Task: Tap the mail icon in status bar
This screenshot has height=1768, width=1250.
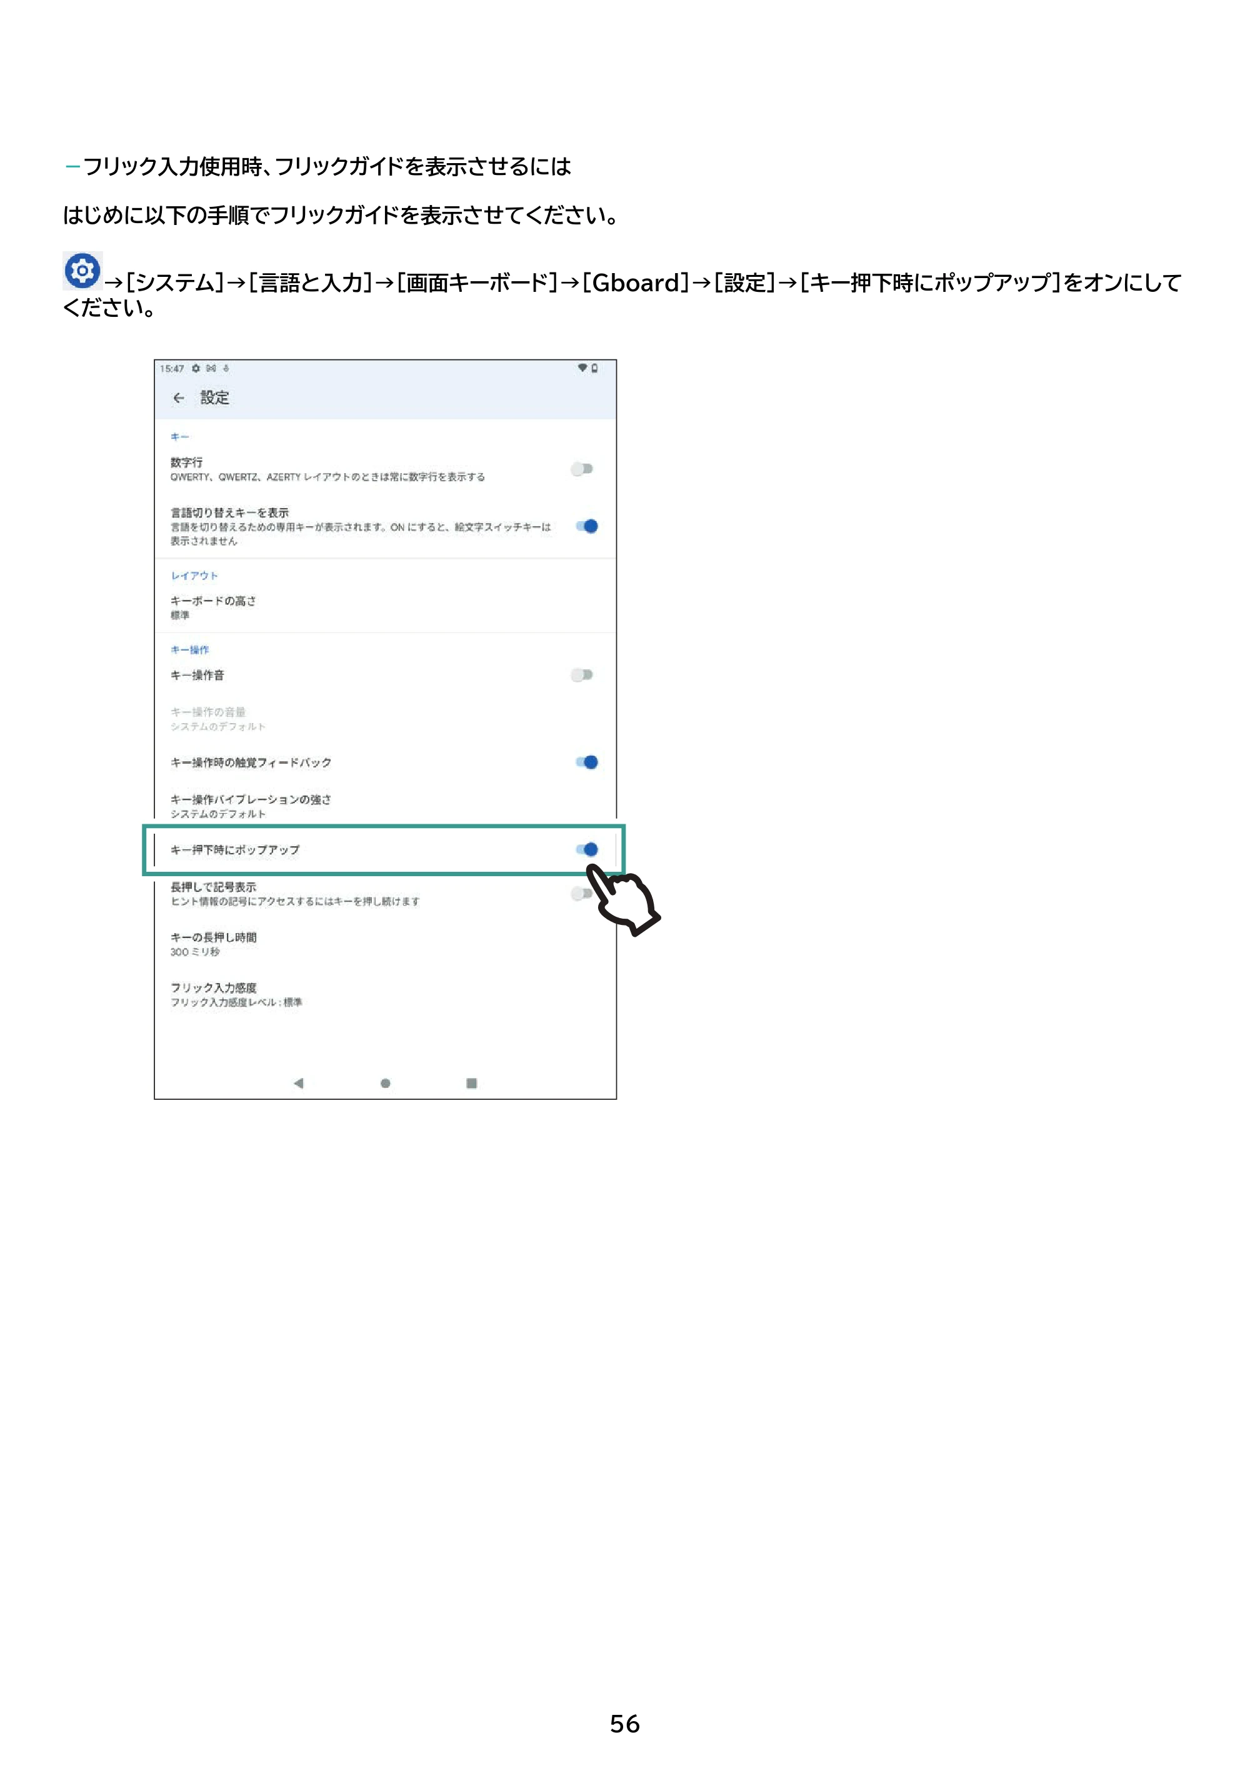Action: [x=211, y=369]
